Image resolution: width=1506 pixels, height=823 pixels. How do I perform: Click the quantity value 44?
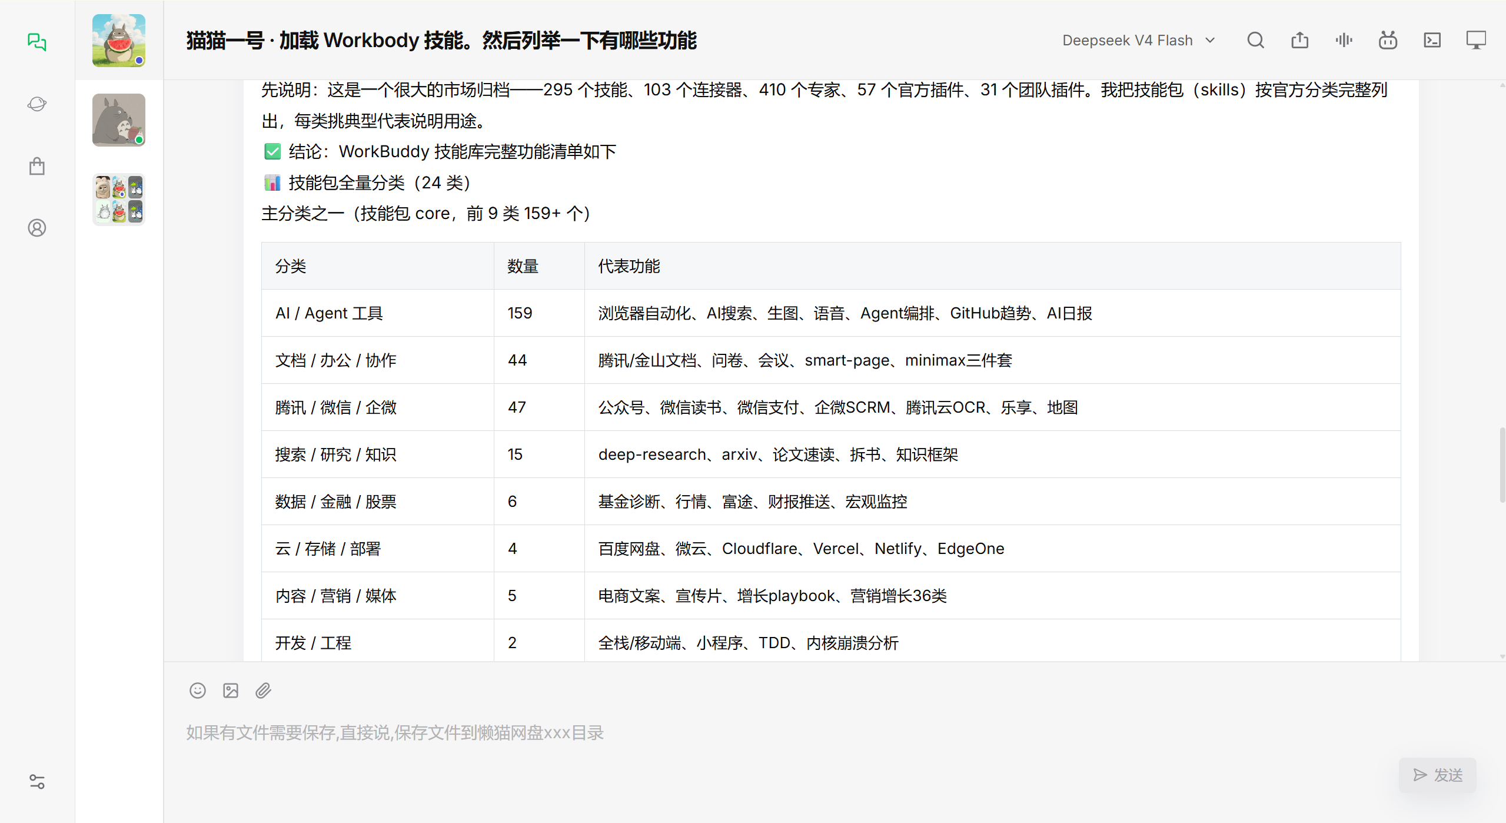pyautogui.click(x=517, y=360)
